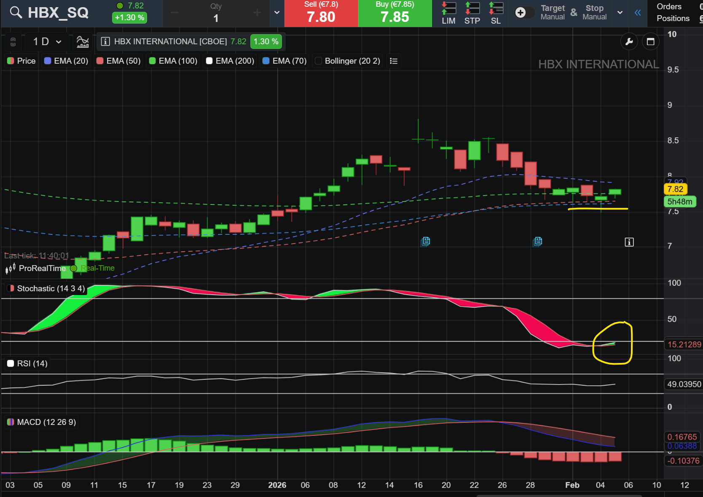Open the quantity dropdown arrow
The width and height of the screenshot is (703, 497).
point(277,13)
